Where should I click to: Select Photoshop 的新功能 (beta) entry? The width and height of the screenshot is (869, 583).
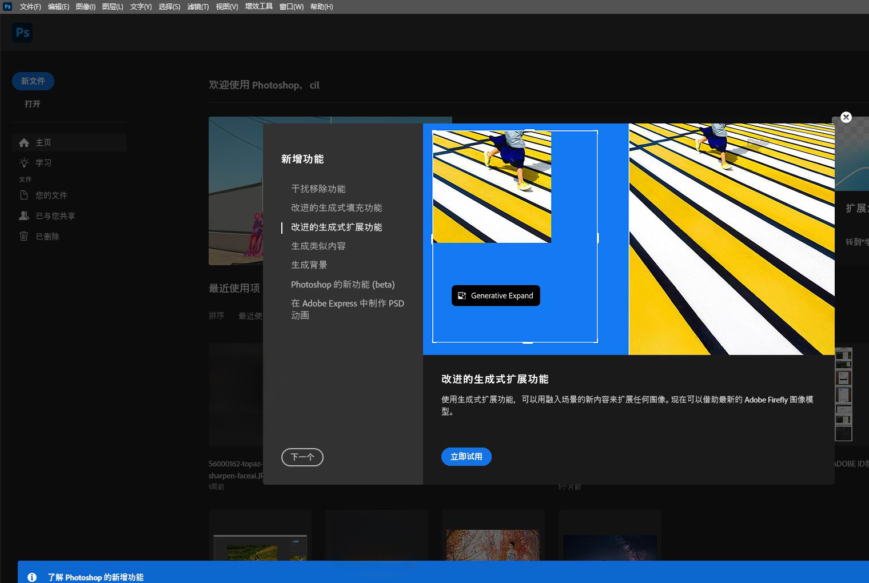(x=343, y=285)
